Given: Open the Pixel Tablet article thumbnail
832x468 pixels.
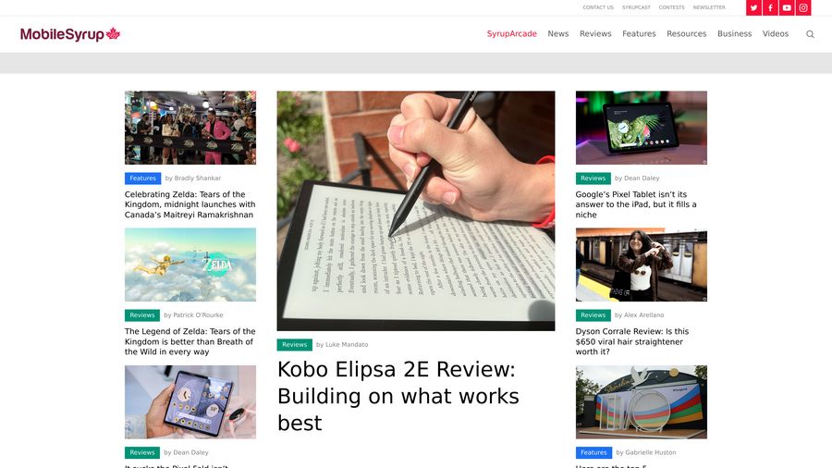Looking at the screenshot, I should (x=641, y=128).
